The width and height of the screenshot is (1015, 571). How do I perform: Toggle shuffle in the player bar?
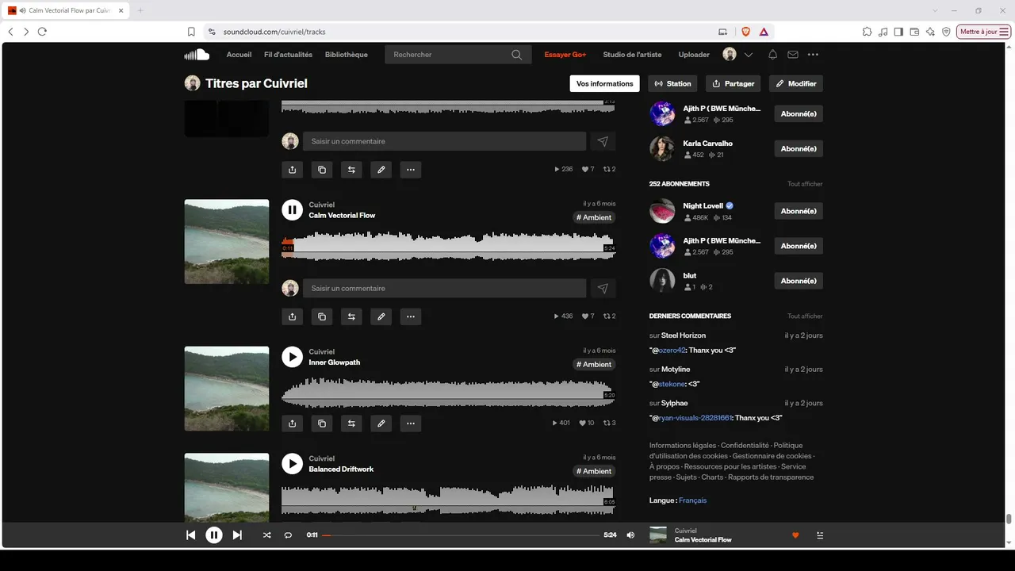[266, 535]
